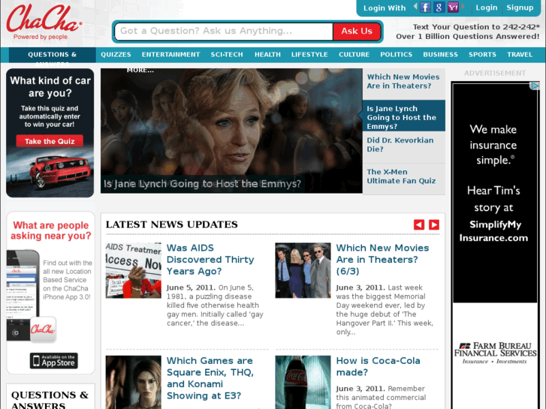
Task: Log in with the Facebook icon
Action: point(425,8)
